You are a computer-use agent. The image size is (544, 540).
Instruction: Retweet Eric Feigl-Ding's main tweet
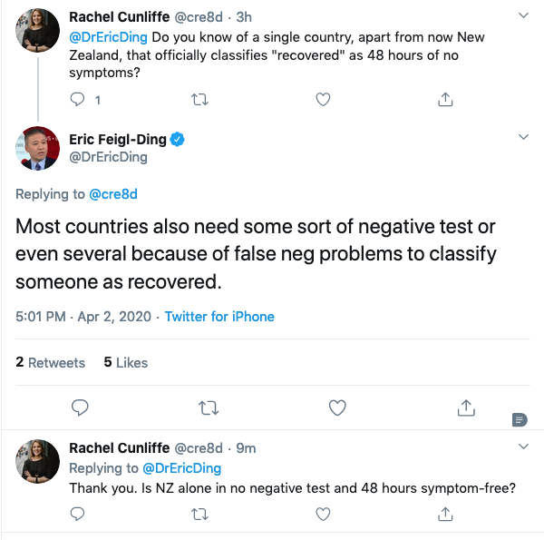(208, 407)
